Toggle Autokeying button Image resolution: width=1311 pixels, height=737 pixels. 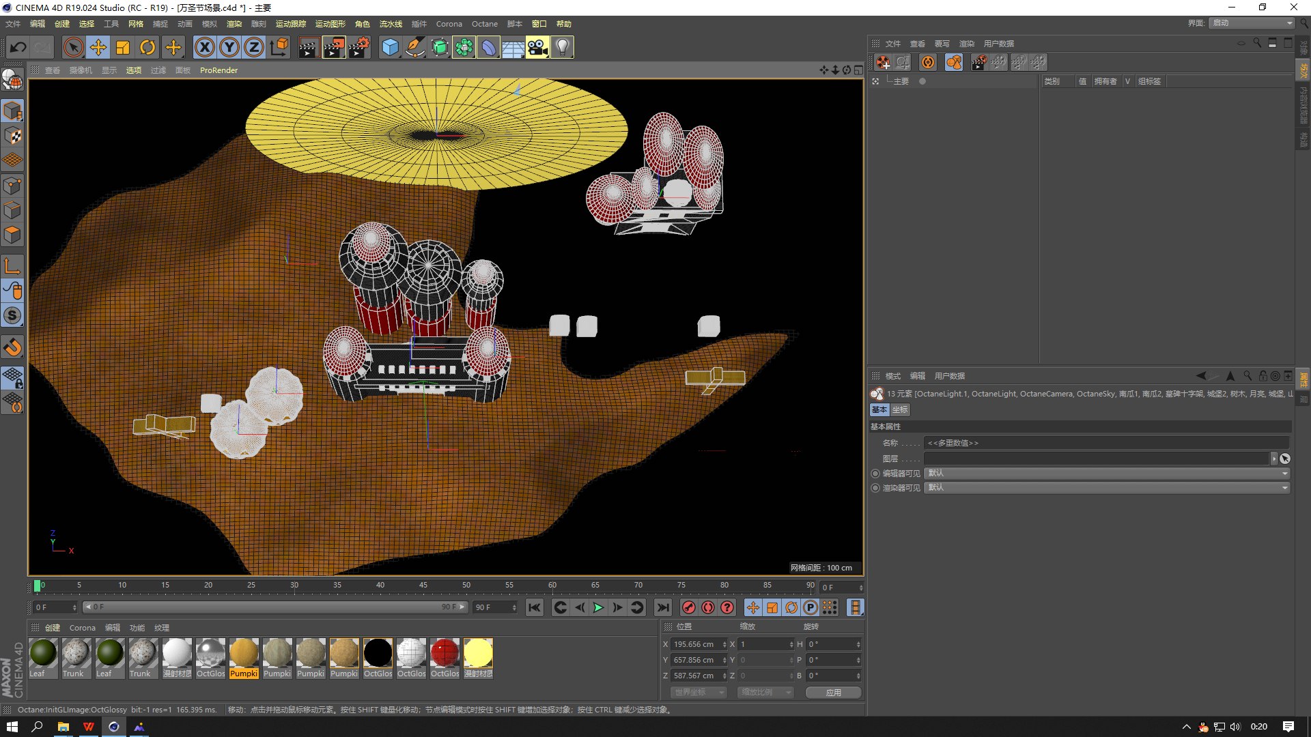pos(708,607)
